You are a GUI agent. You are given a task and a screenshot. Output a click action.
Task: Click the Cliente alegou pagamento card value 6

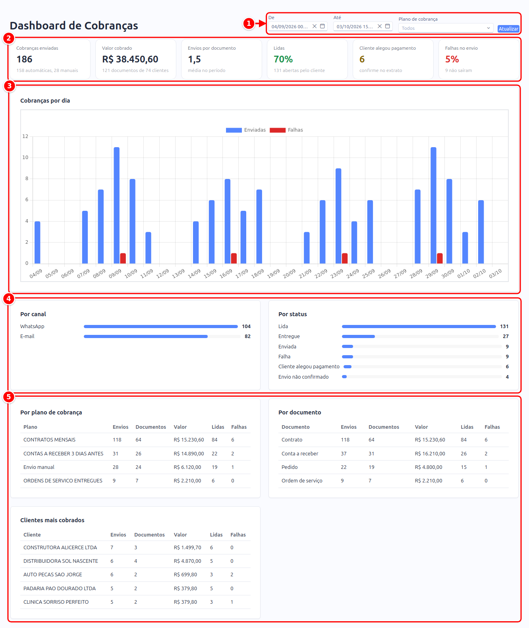coord(362,59)
